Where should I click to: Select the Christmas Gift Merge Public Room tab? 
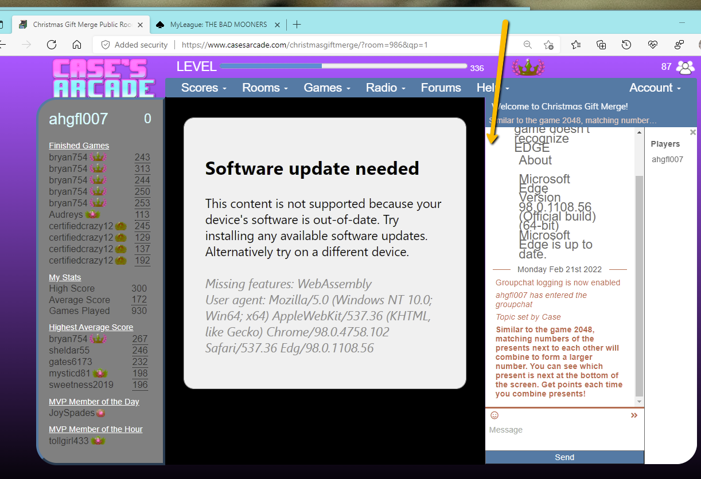80,25
